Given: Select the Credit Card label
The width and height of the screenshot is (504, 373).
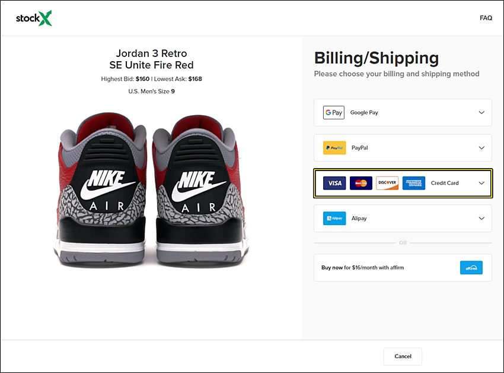Looking at the screenshot, I should pyautogui.click(x=445, y=183).
